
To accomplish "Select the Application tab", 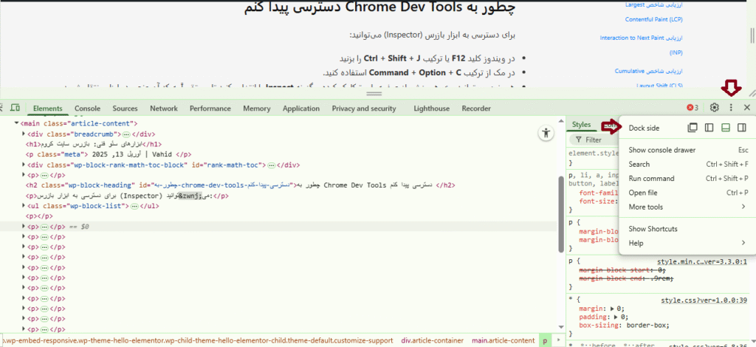I will click(x=301, y=109).
